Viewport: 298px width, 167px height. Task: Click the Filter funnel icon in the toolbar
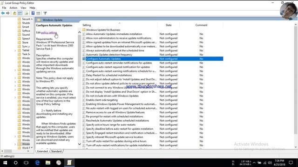point(45,13)
